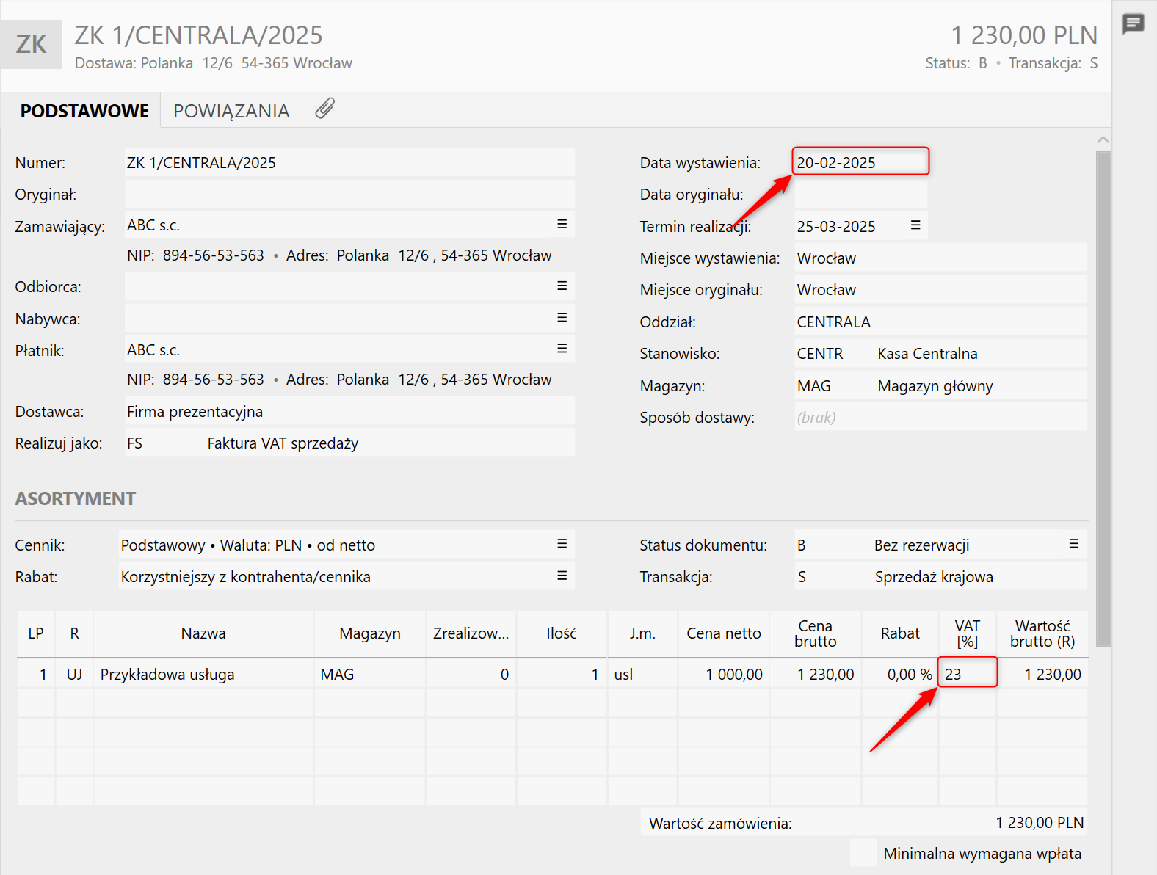
Task: Click the Rabat column header in table
Action: click(900, 633)
